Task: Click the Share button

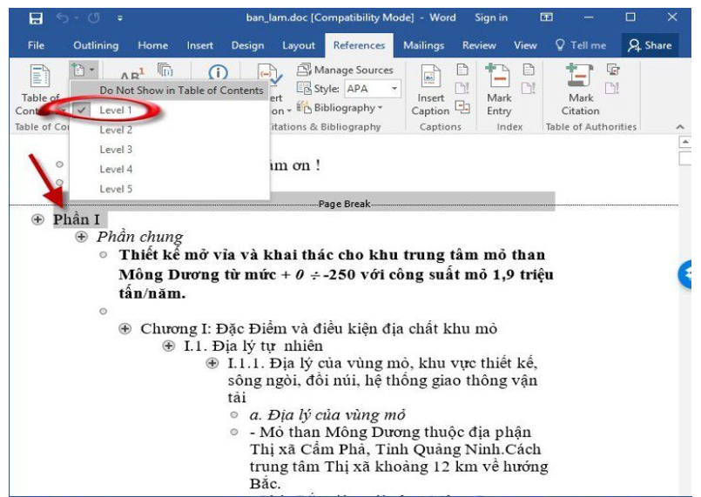Action: pos(650,45)
